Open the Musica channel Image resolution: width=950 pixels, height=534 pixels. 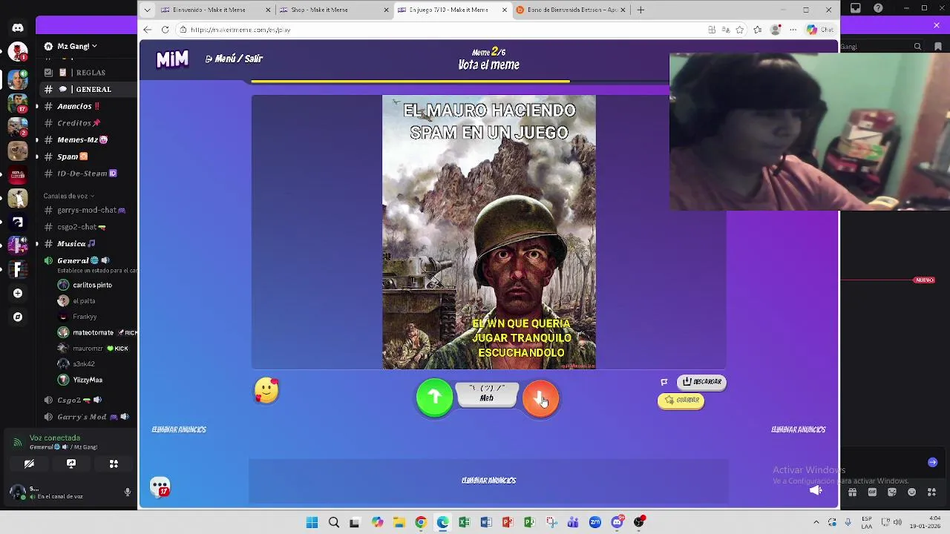(89, 243)
